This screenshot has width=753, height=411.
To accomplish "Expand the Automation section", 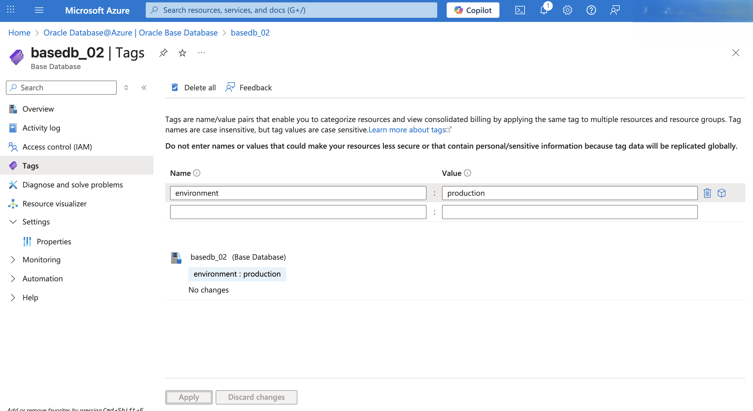I will click(x=42, y=278).
